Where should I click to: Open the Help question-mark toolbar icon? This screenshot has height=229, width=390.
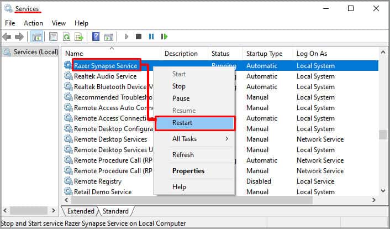click(96, 37)
